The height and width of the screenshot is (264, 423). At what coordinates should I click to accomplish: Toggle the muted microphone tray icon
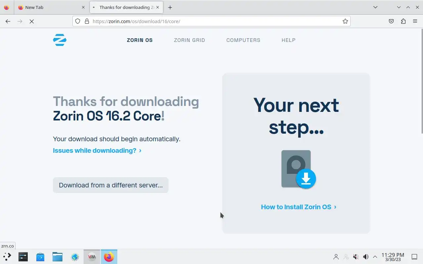pos(356,257)
